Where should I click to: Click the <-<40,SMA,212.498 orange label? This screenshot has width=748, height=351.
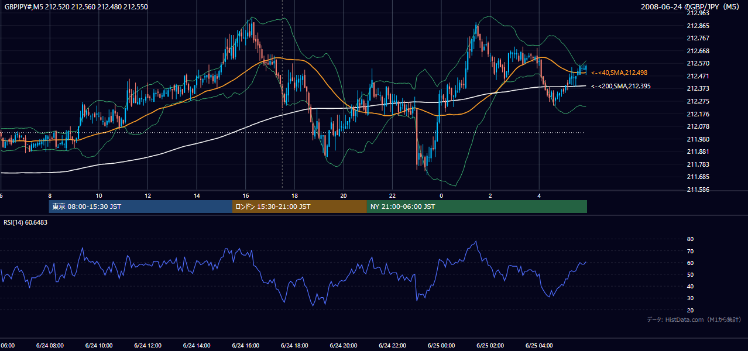point(619,73)
